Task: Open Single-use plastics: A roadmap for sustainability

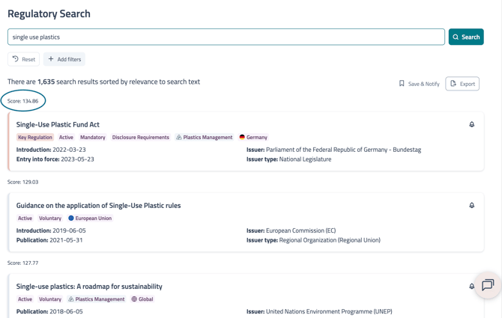Action: pyautogui.click(x=89, y=287)
